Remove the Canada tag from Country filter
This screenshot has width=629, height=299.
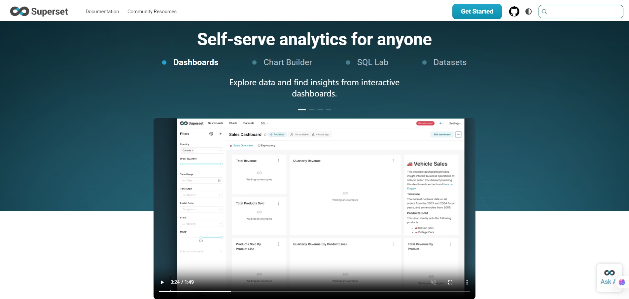pyautogui.click(x=192, y=150)
